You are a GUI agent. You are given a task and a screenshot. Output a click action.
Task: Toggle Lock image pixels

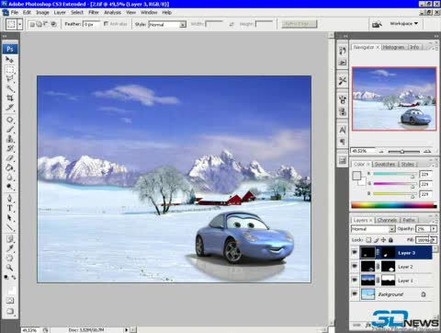pos(377,240)
